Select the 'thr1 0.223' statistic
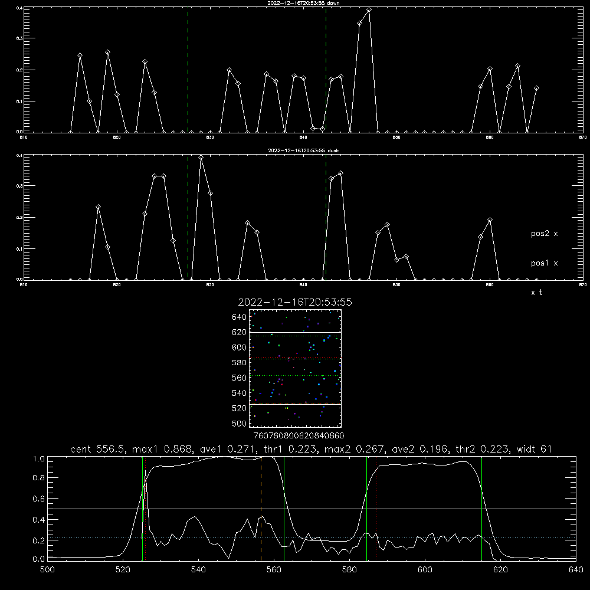 click(290, 449)
